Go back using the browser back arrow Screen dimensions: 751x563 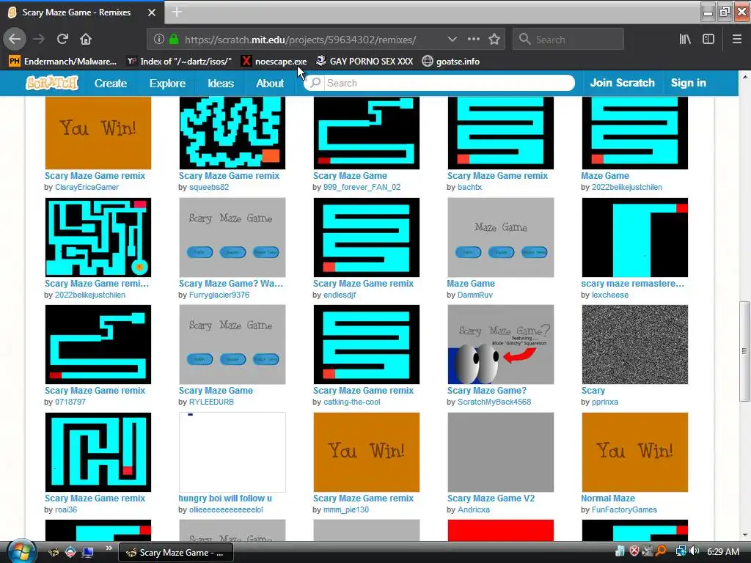tap(15, 40)
